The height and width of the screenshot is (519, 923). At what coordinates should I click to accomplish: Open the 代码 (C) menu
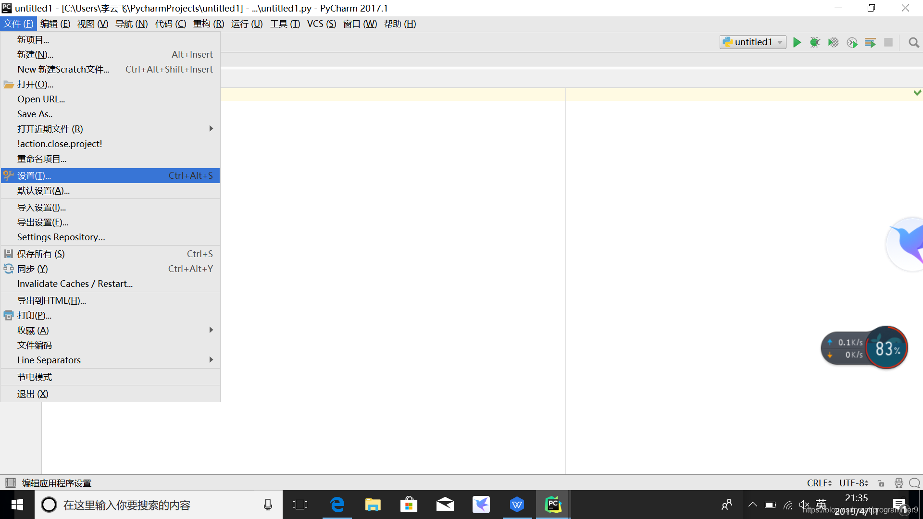click(171, 24)
